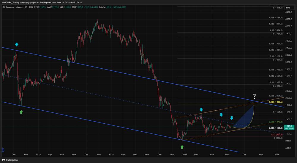
Task: Select the green up arrow below 2022 low
Action: tap(21, 112)
